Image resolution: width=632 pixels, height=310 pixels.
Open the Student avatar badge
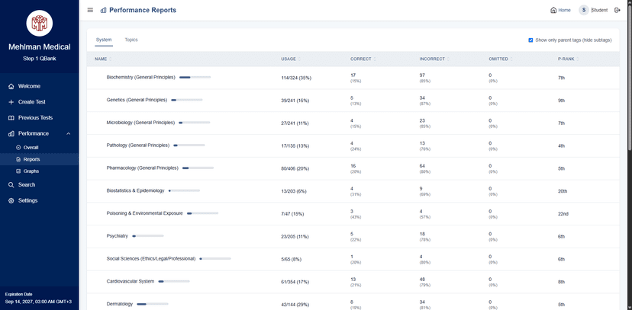pyautogui.click(x=584, y=10)
